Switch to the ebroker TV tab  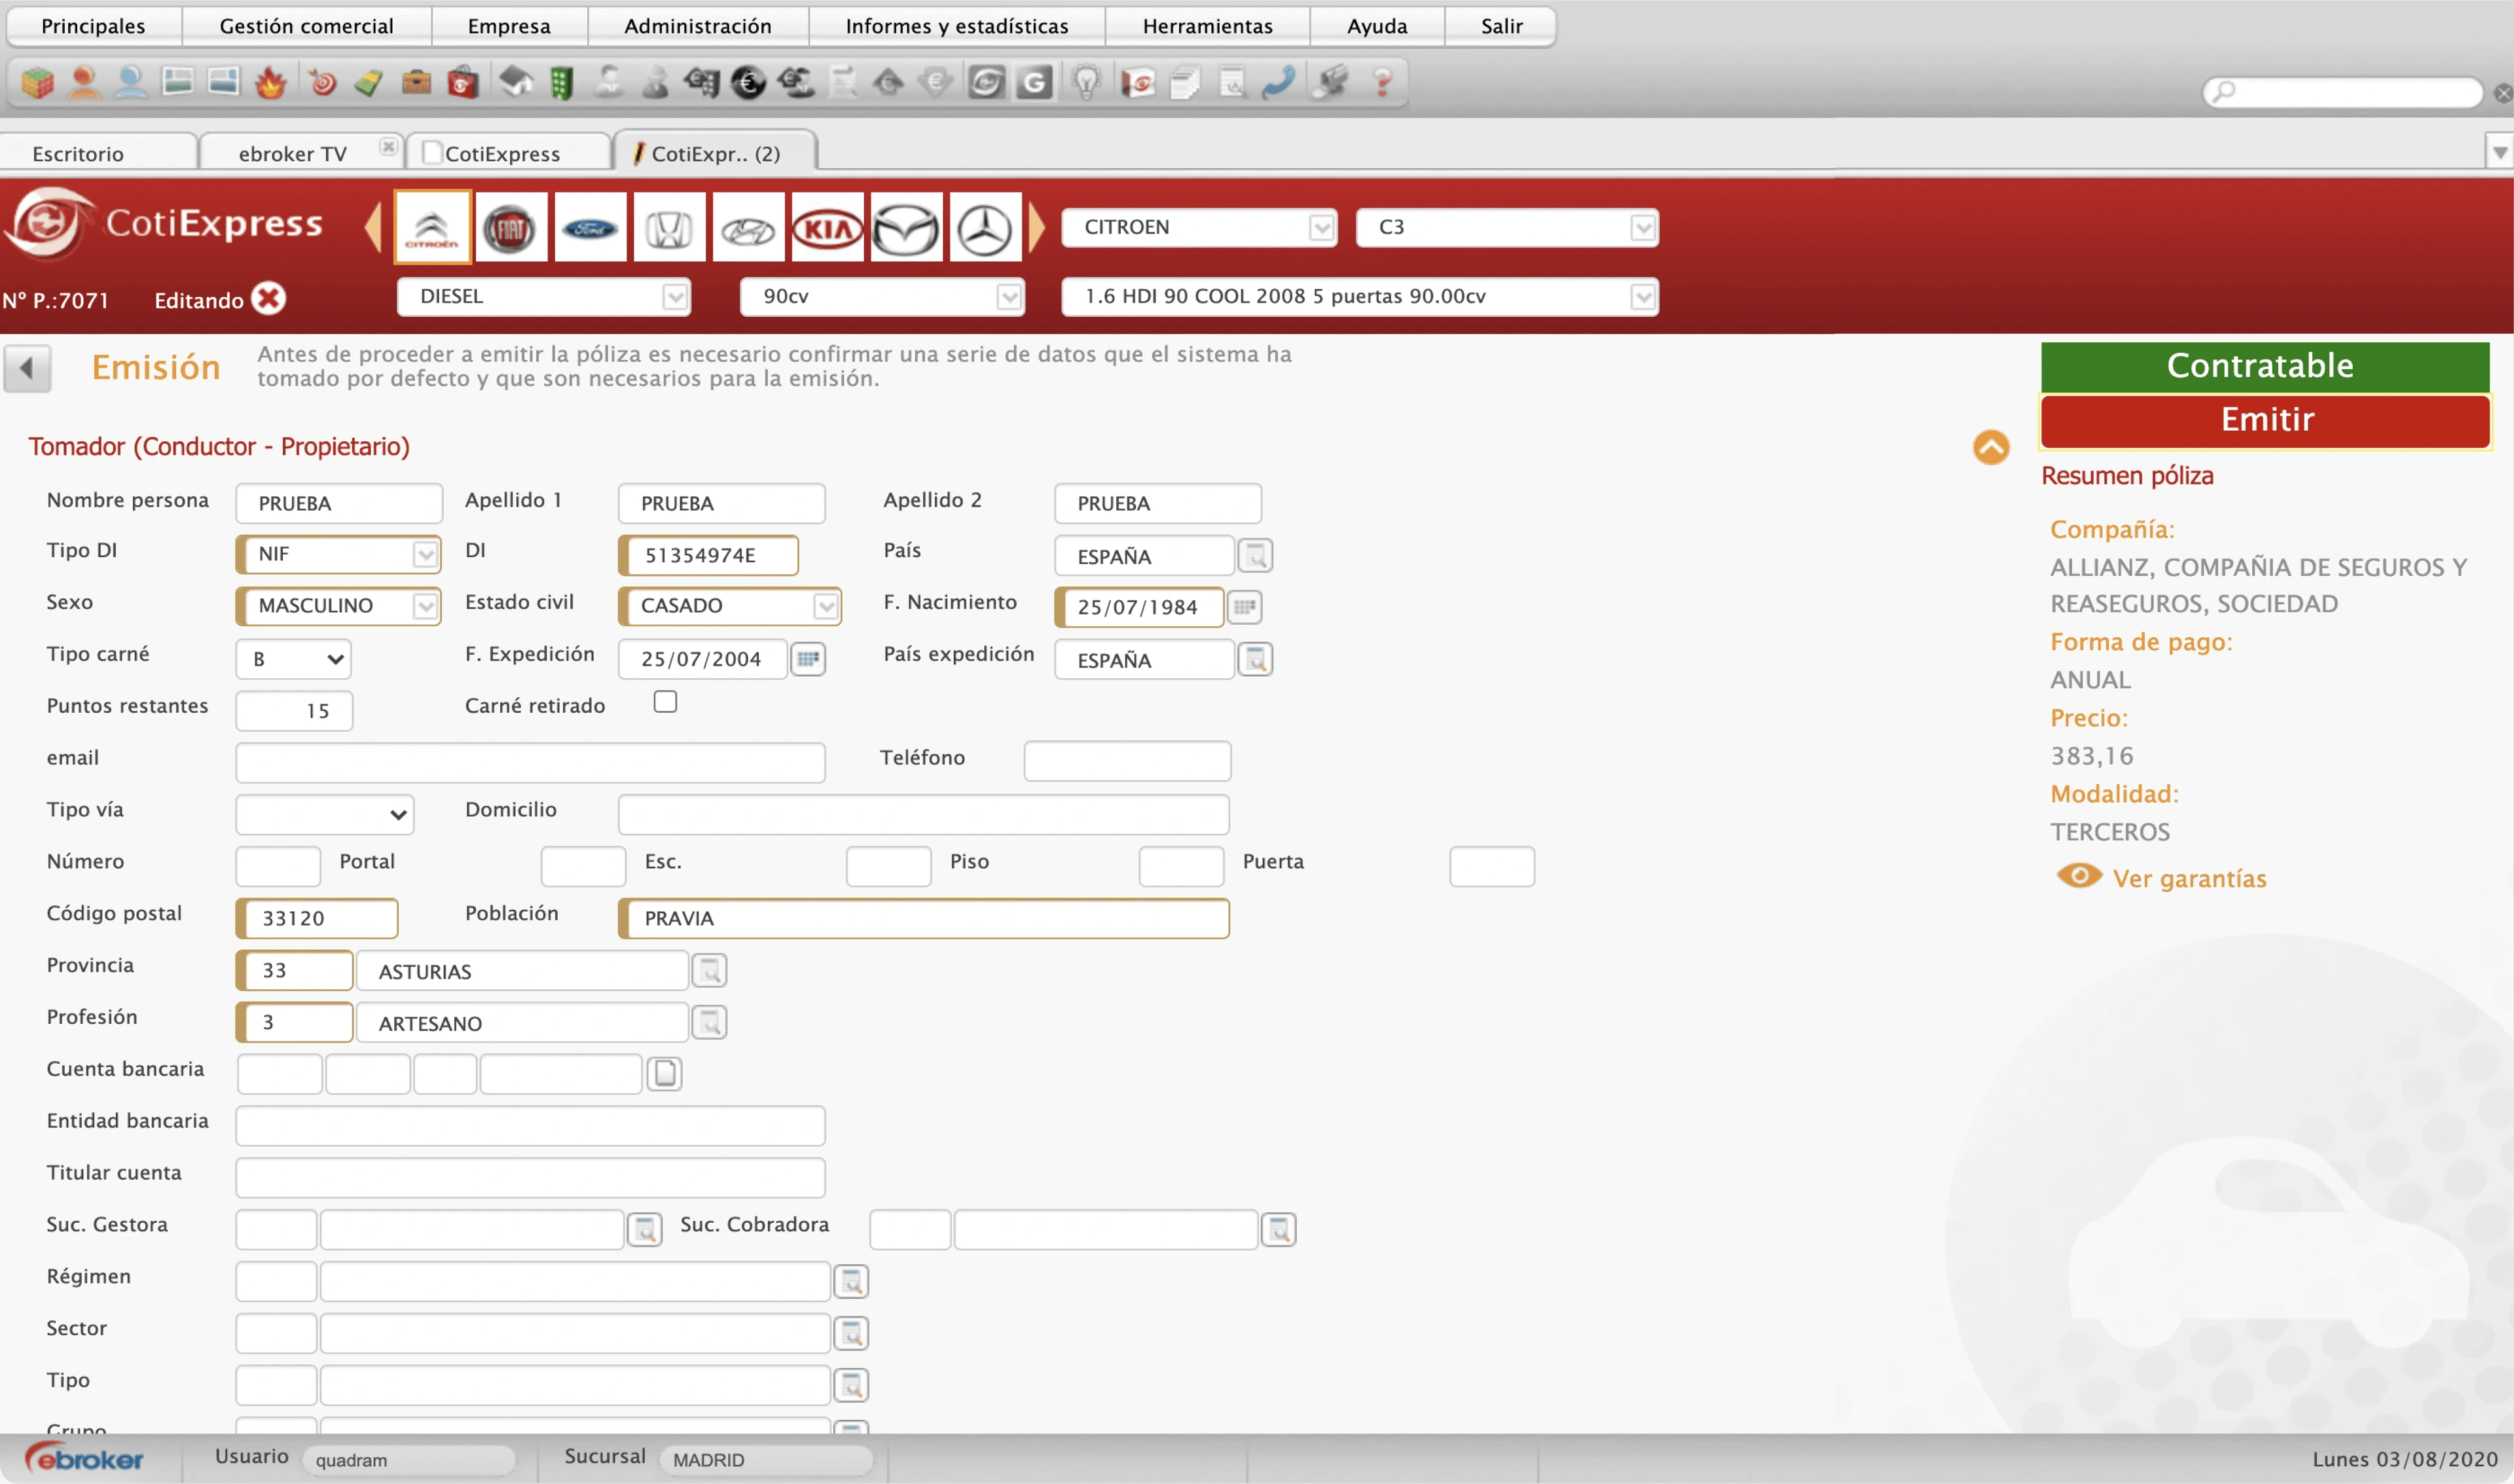click(x=292, y=154)
